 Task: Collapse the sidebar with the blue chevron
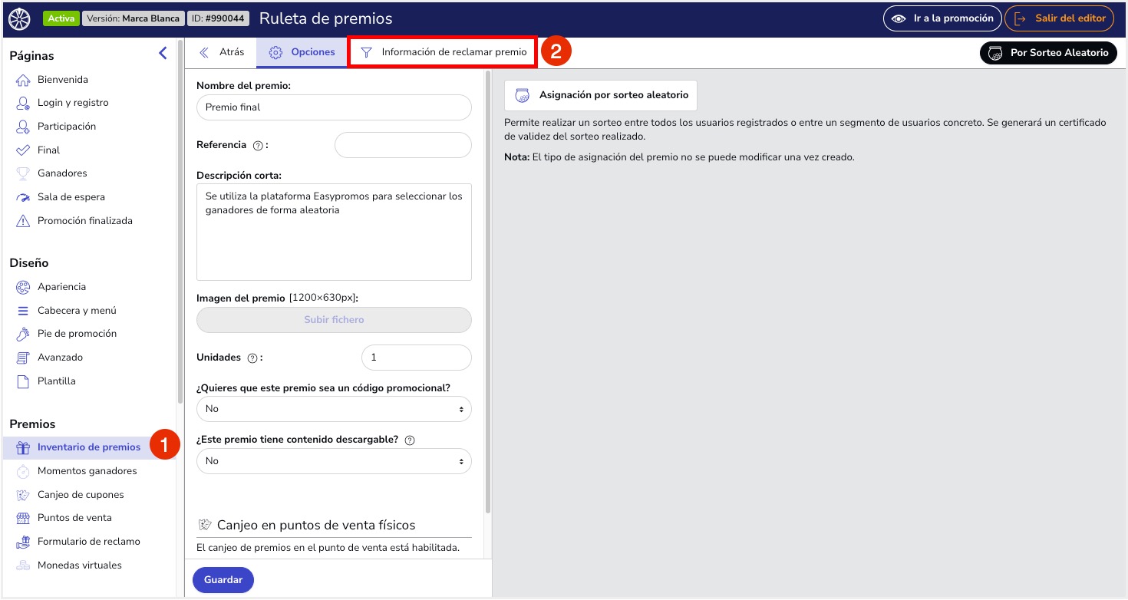click(x=163, y=53)
